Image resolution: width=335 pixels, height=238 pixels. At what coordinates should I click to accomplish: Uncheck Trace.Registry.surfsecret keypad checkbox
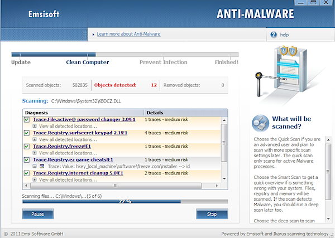coord(27,133)
